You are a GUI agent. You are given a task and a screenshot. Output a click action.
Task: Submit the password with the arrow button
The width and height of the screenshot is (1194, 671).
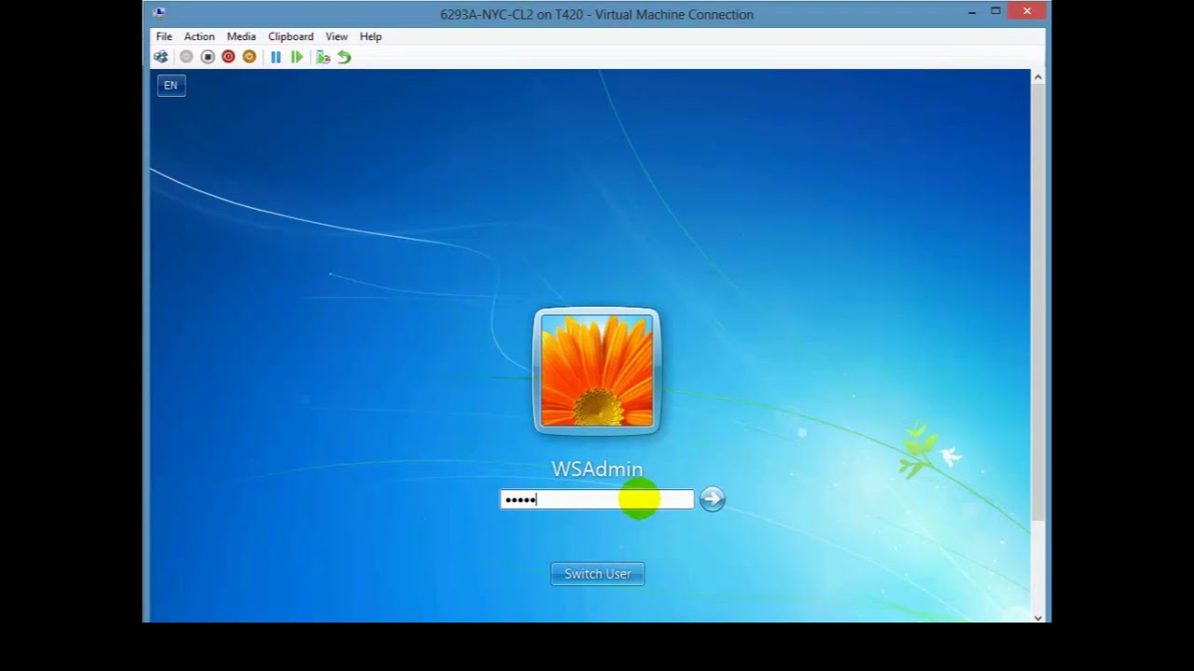pyautogui.click(x=713, y=499)
